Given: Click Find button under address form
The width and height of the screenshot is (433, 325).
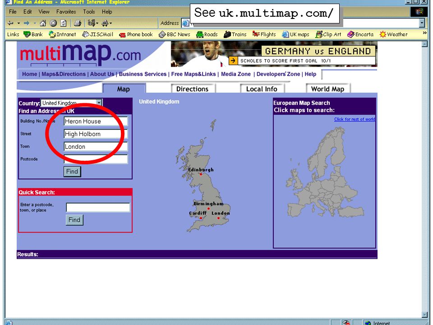Looking at the screenshot, I should tap(72, 172).
